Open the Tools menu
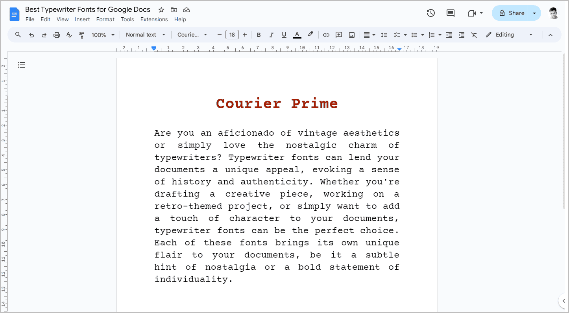 click(127, 19)
